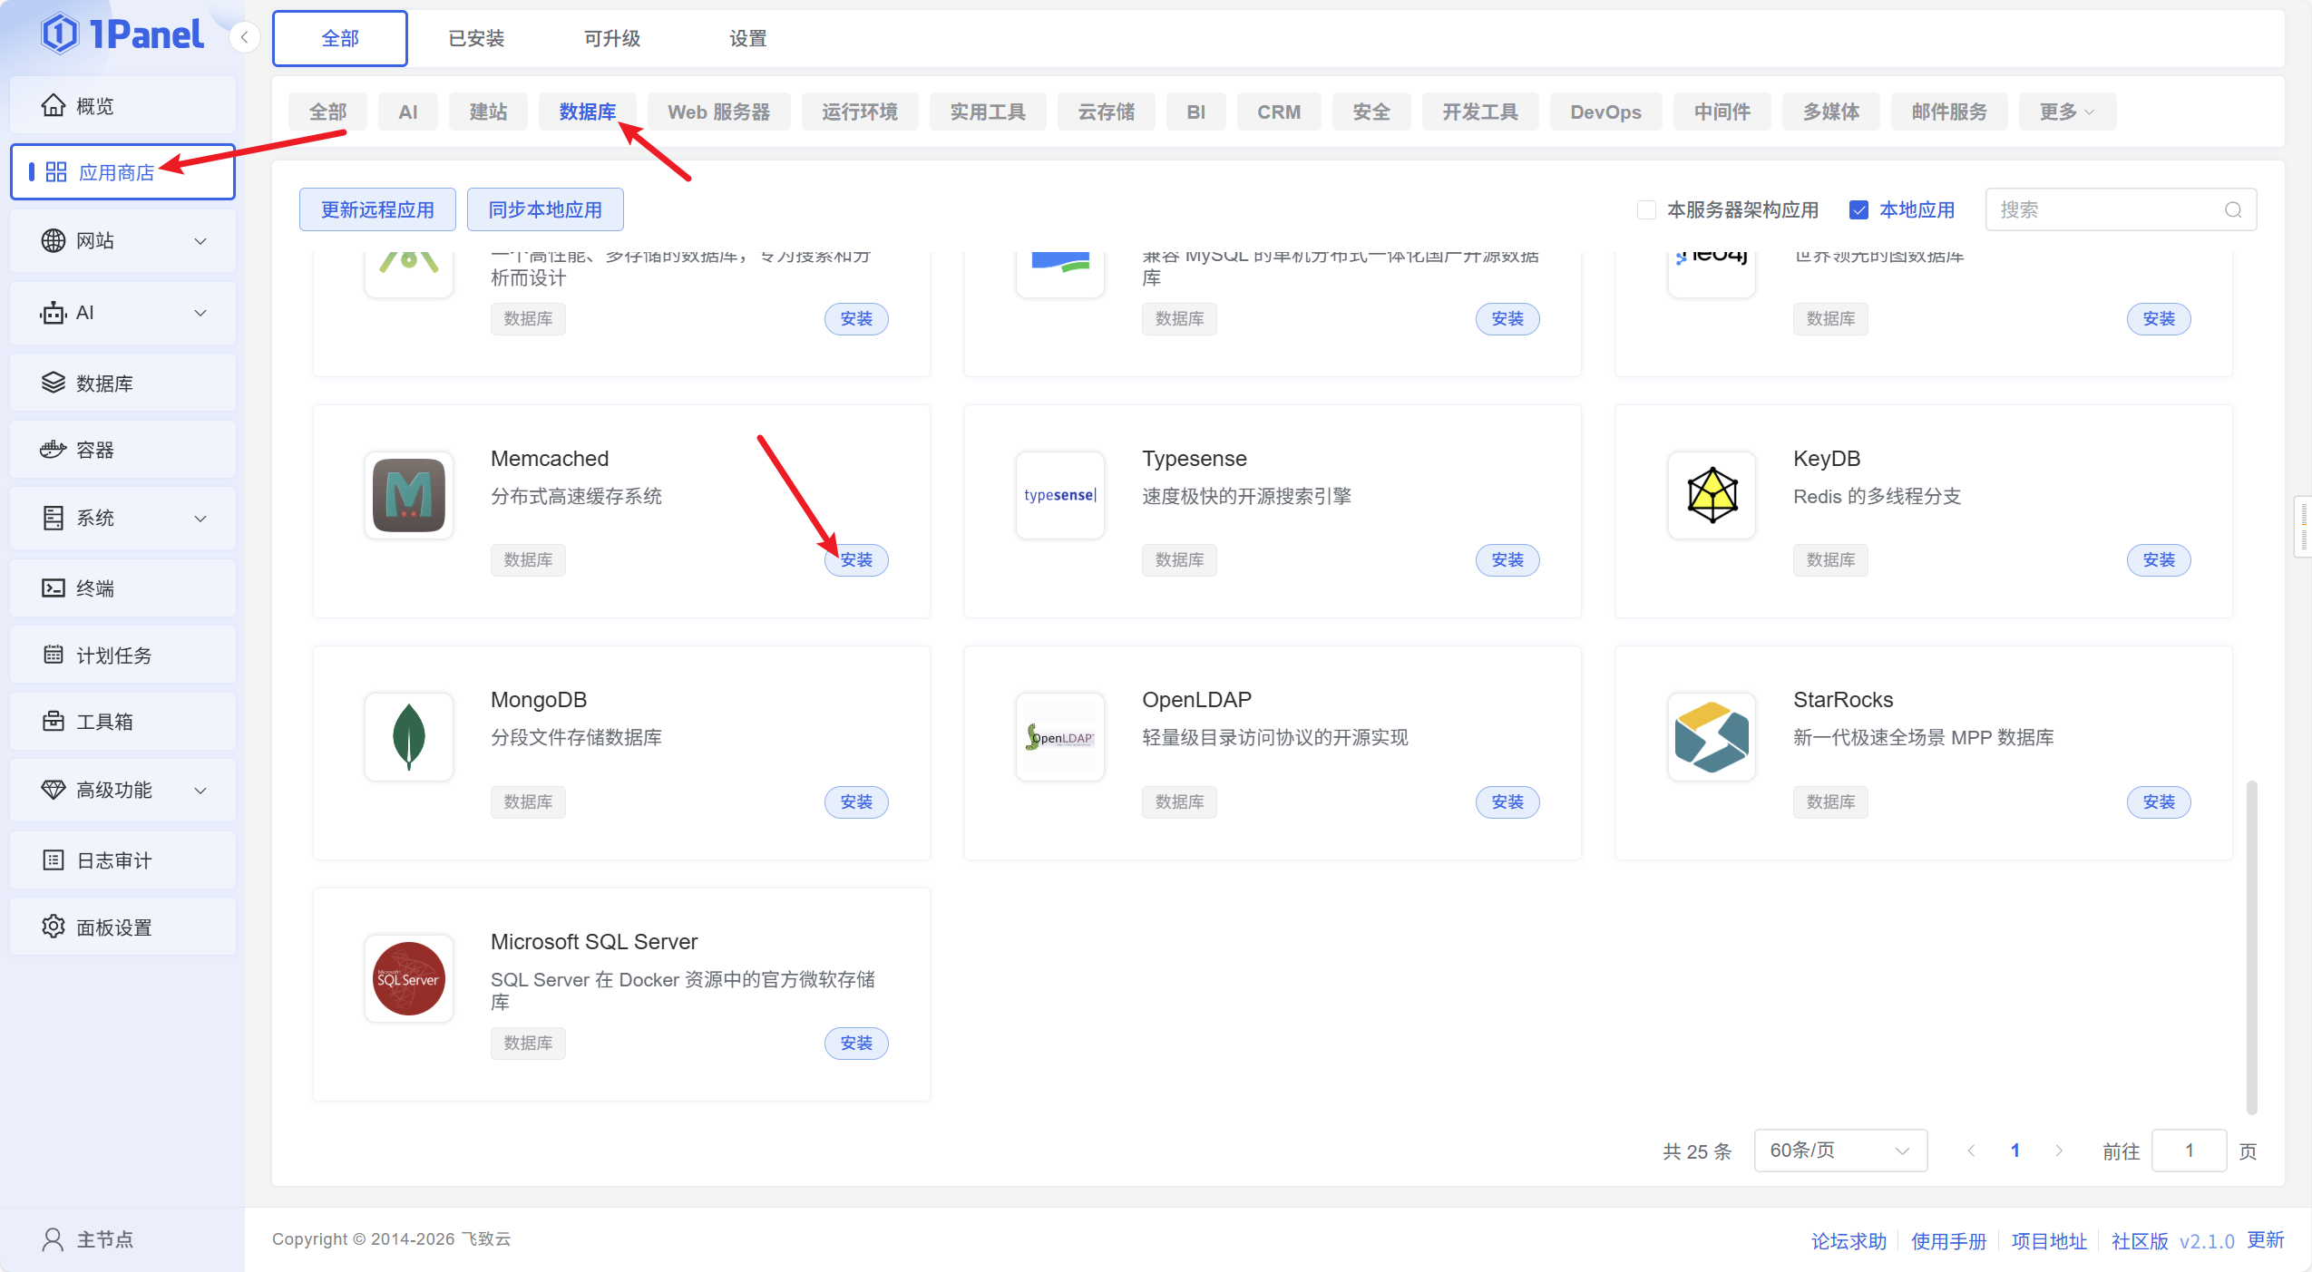Viewport: 2312px width, 1272px height.
Task: Enable 本服务器架构应用 checkbox
Action: pyautogui.click(x=1646, y=210)
